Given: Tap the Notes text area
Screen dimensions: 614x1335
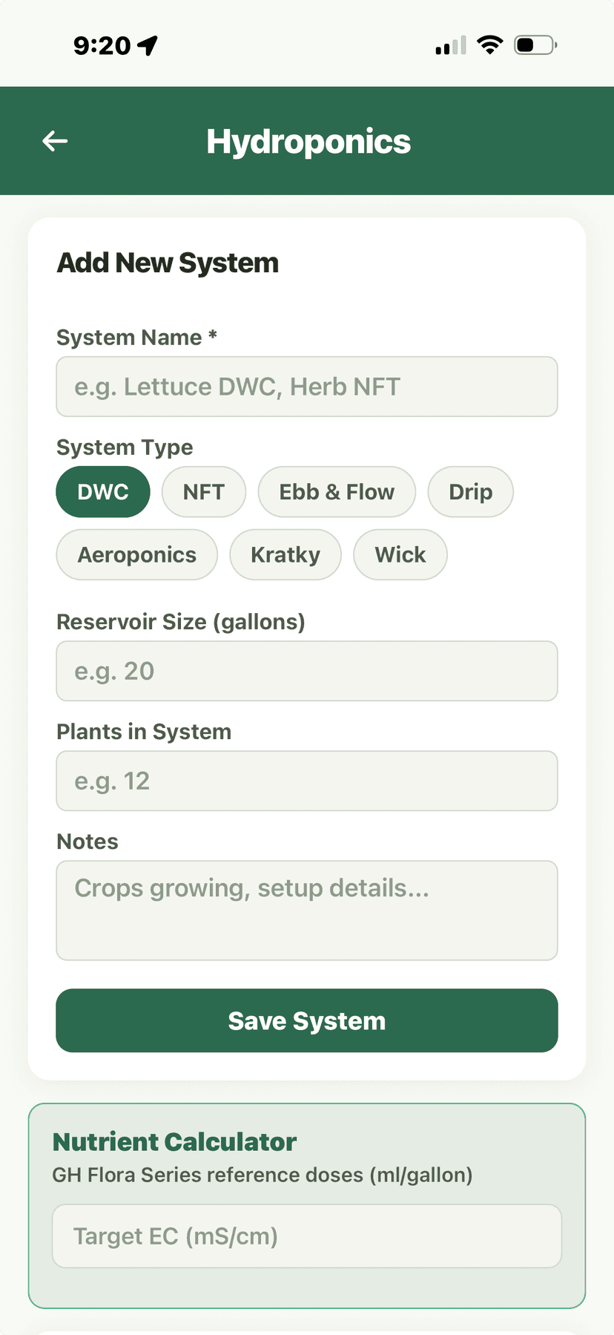Looking at the screenshot, I should pos(306,910).
